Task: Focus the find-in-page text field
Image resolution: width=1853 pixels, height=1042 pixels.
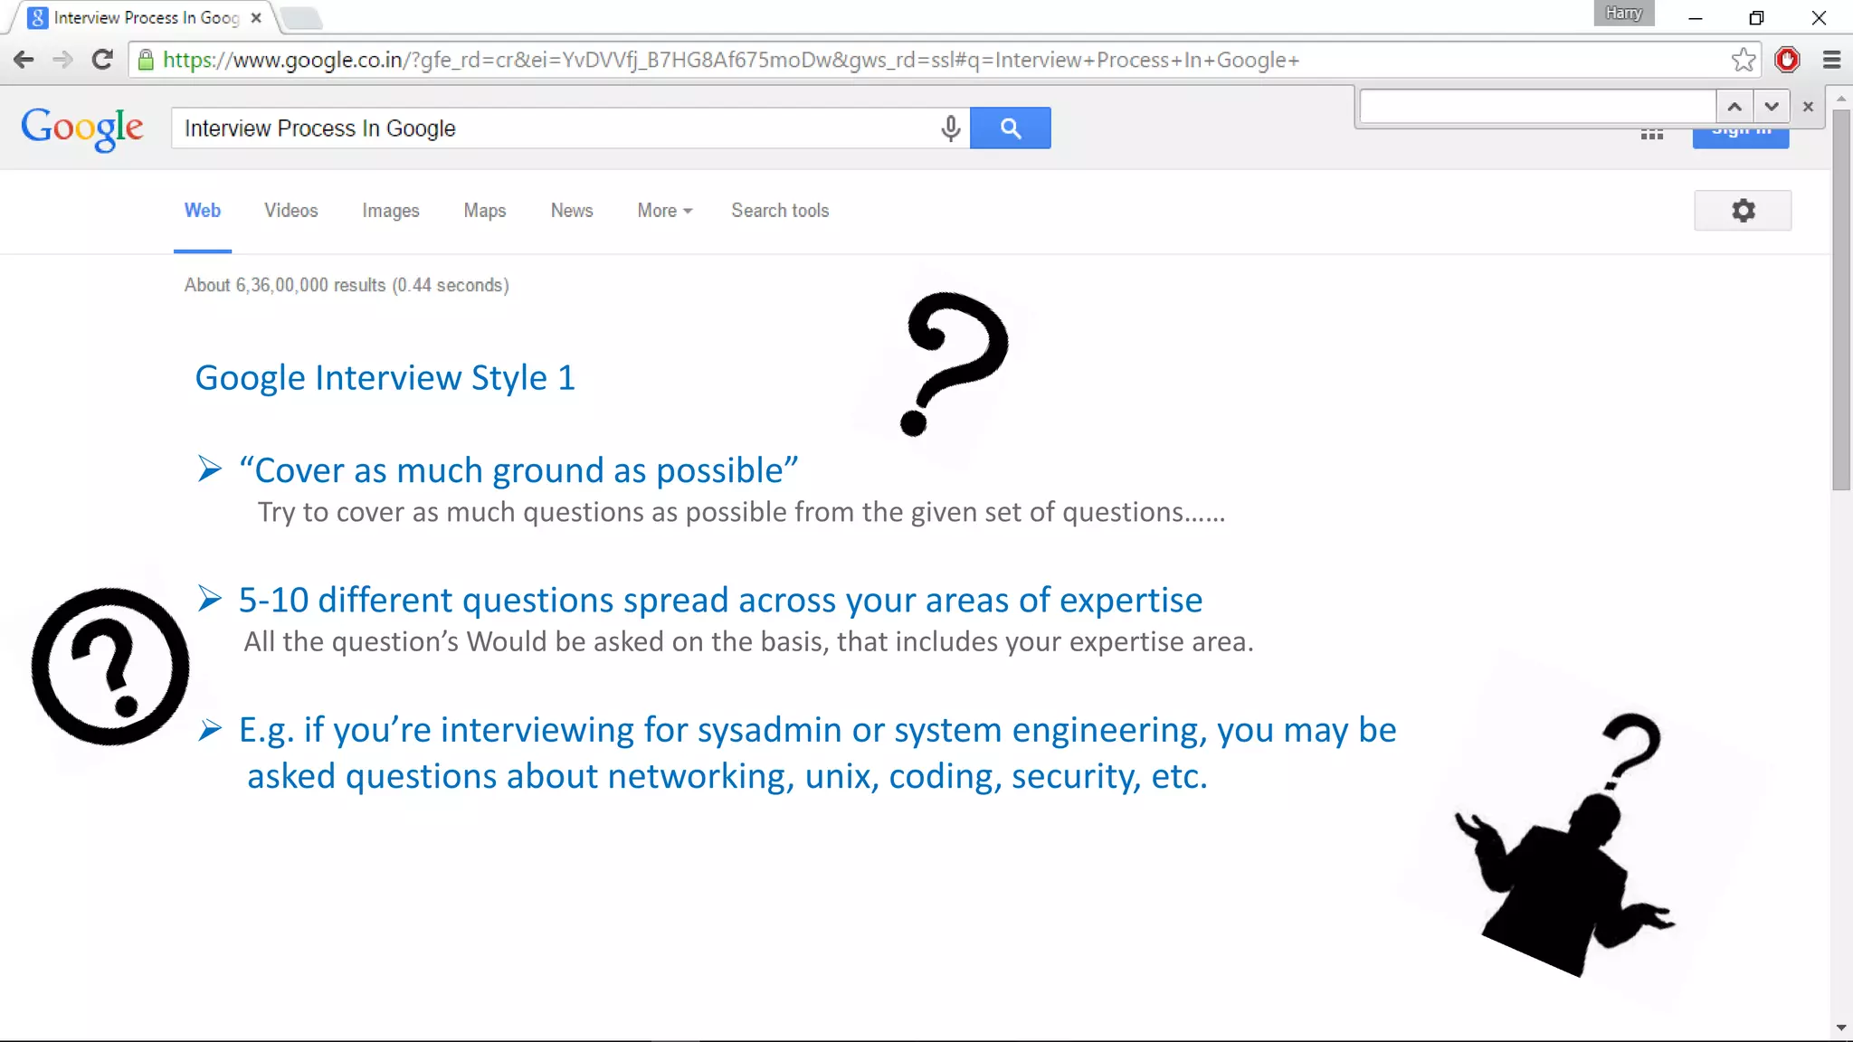Action: (x=1538, y=107)
